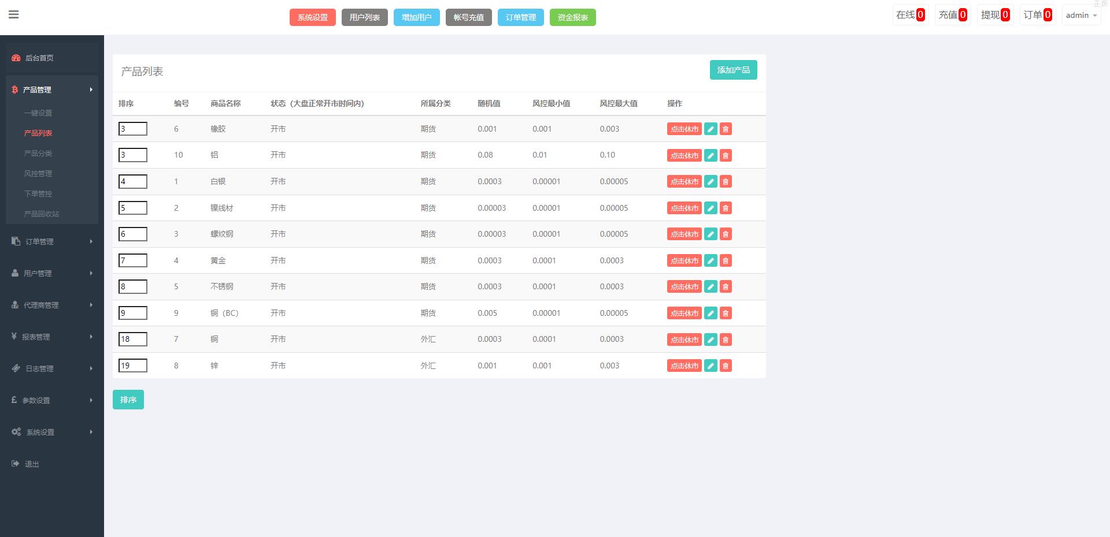Expand the 用户管理 sidebar section
The width and height of the screenshot is (1110, 537).
51,273
